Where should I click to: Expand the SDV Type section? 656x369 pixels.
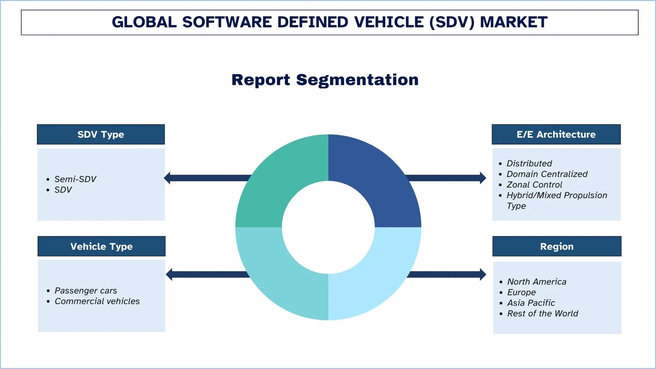pyautogui.click(x=101, y=134)
